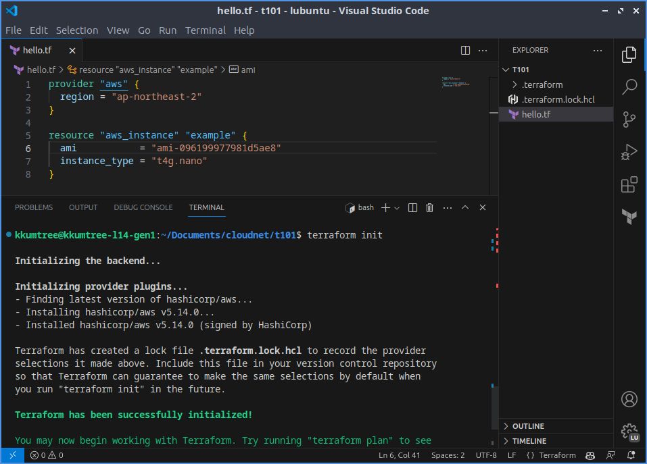
Task: Maximize the panel size with caret
Action: pos(465,207)
